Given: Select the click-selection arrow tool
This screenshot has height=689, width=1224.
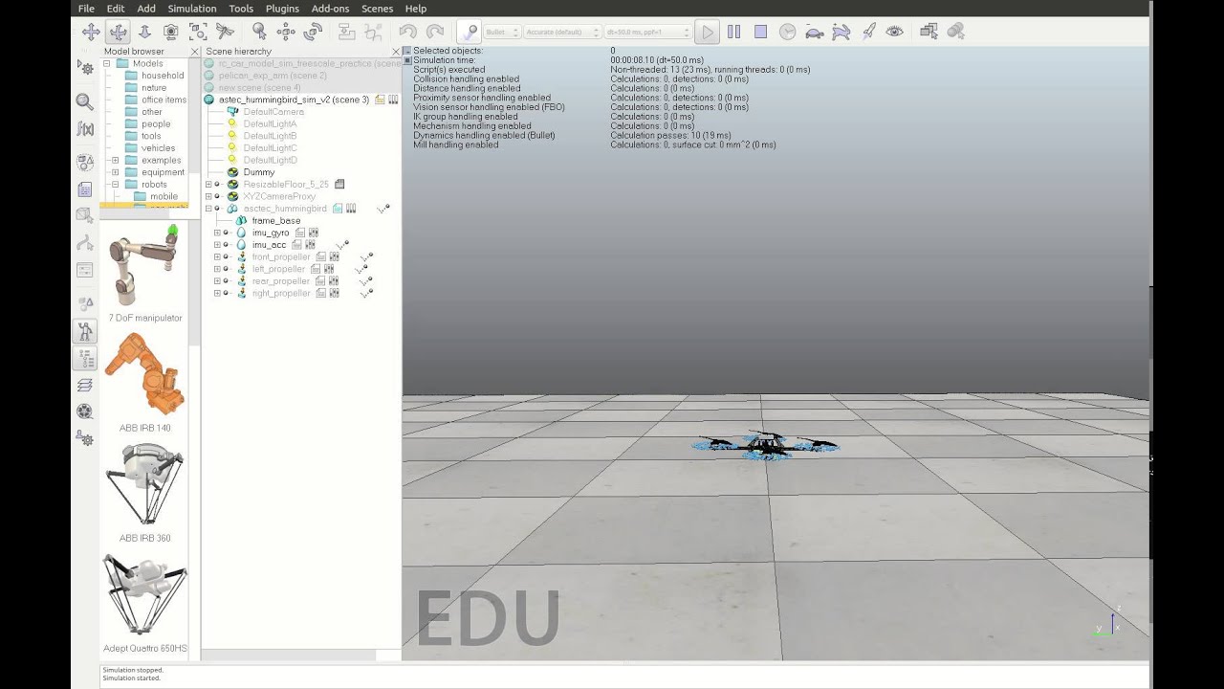Looking at the screenshot, I should (x=259, y=32).
